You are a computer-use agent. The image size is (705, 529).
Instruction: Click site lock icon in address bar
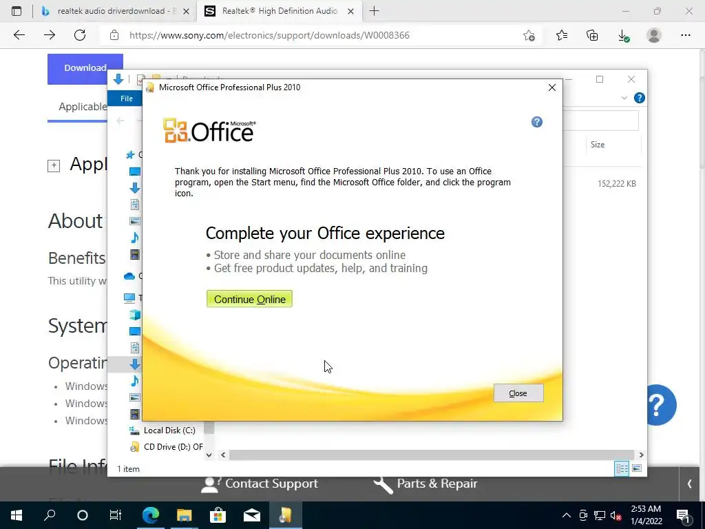coord(114,36)
